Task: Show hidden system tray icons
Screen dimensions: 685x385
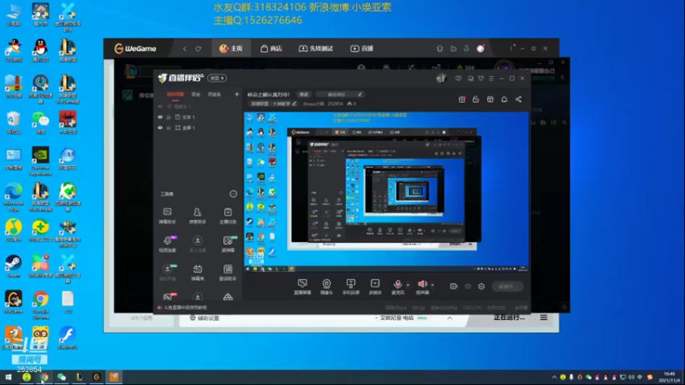Action: tap(554, 377)
